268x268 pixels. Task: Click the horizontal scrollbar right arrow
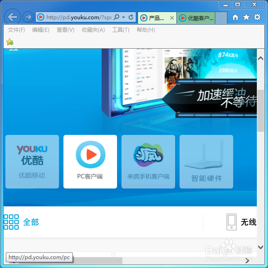247,261
